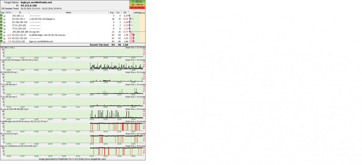Click lx-a9006-edge-1-be-20-201.fe.core.pw in the Name column

tap(47, 35)
